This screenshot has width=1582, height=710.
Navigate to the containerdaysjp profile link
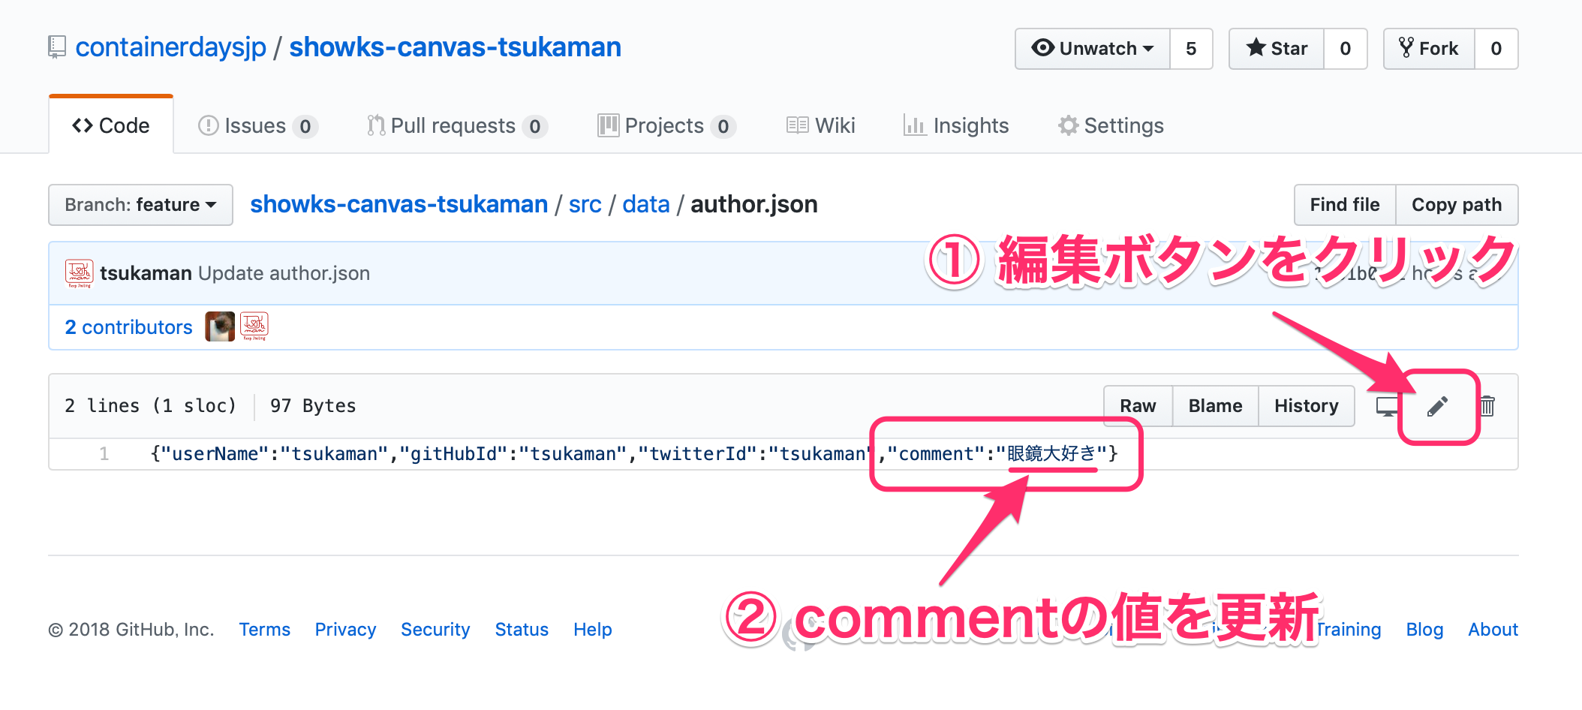[x=171, y=47]
